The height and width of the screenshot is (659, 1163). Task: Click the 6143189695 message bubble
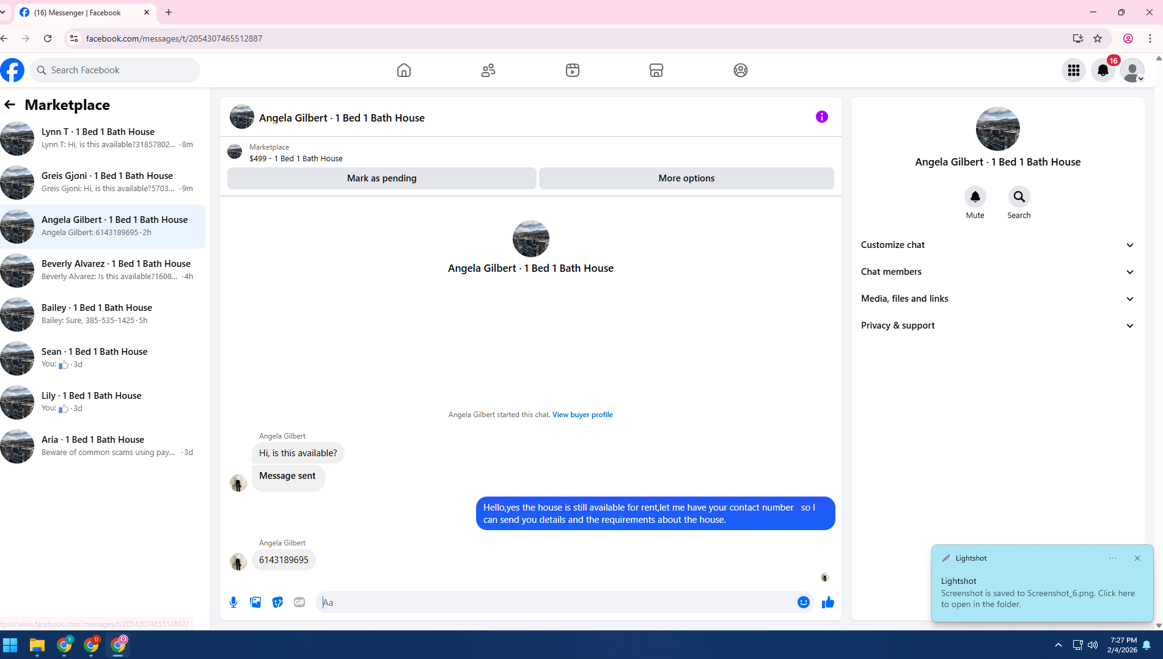click(x=284, y=560)
